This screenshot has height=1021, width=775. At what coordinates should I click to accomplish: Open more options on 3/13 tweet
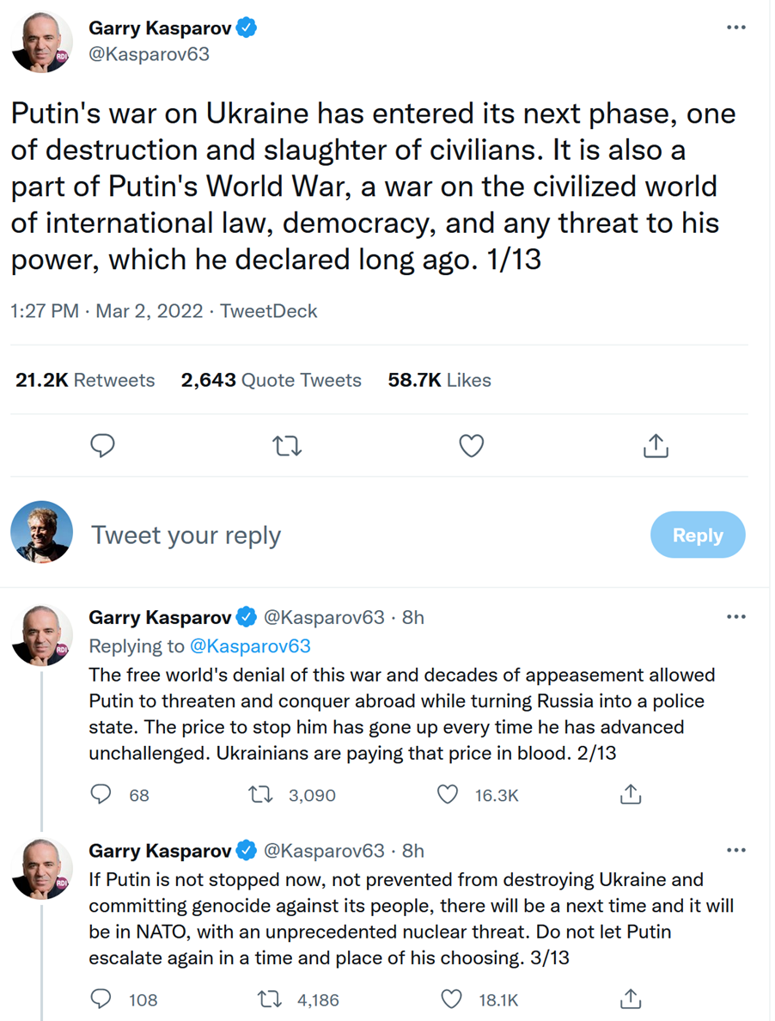tap(735, 851)
